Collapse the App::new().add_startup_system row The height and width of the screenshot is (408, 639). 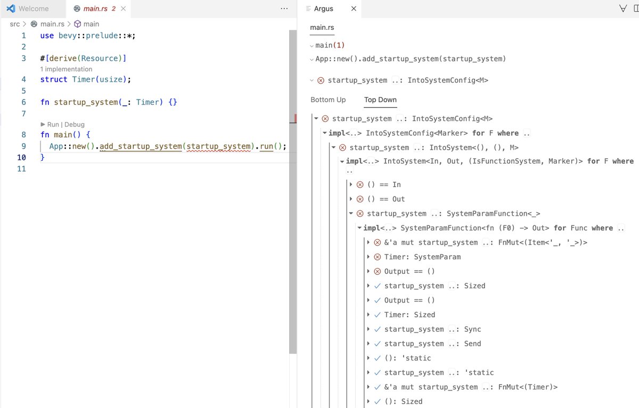312,59
